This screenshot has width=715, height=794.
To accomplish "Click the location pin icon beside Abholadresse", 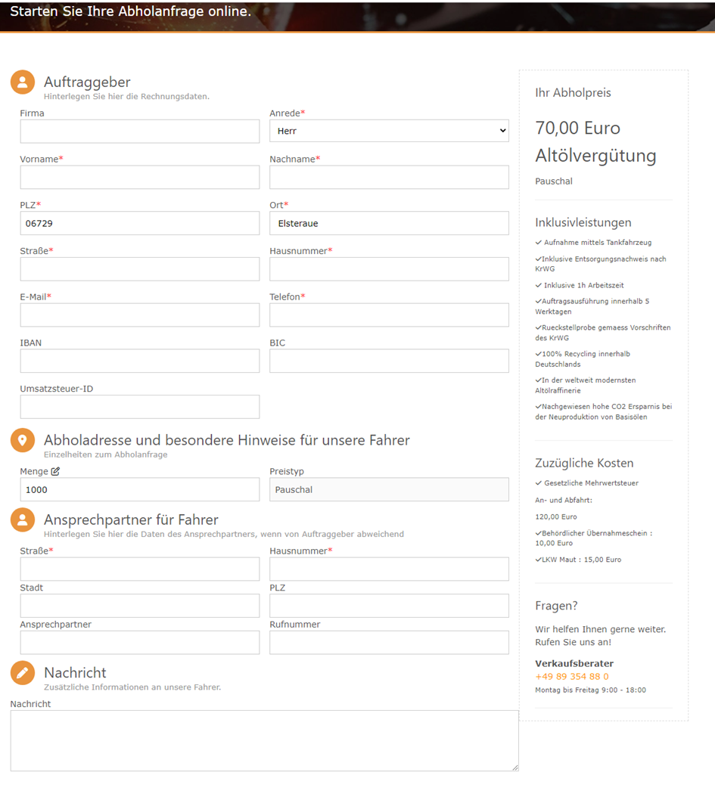I will point(23,441).
